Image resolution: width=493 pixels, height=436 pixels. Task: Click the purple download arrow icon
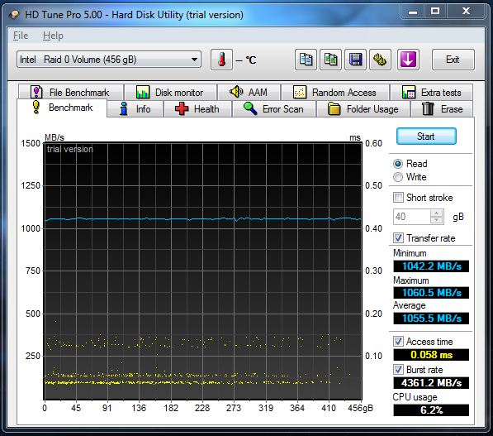click(408, 60)
